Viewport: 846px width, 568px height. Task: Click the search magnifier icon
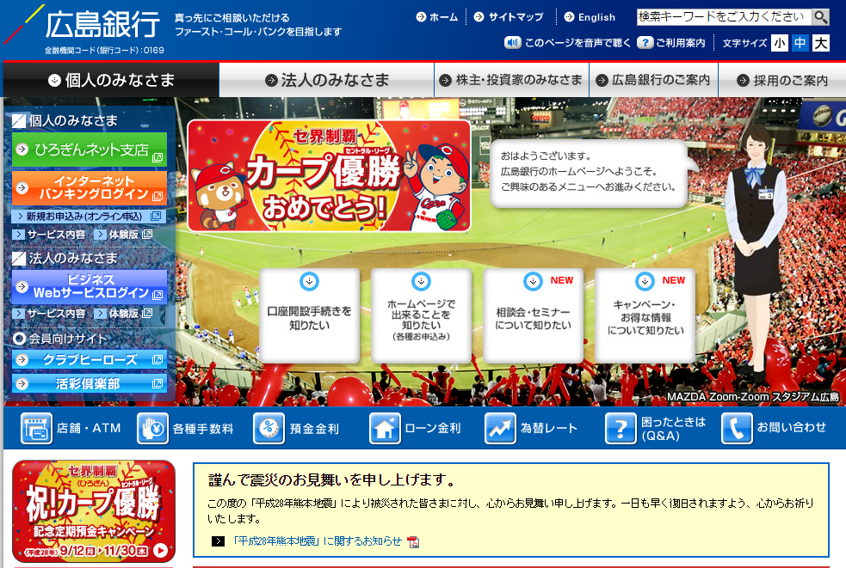821,17
